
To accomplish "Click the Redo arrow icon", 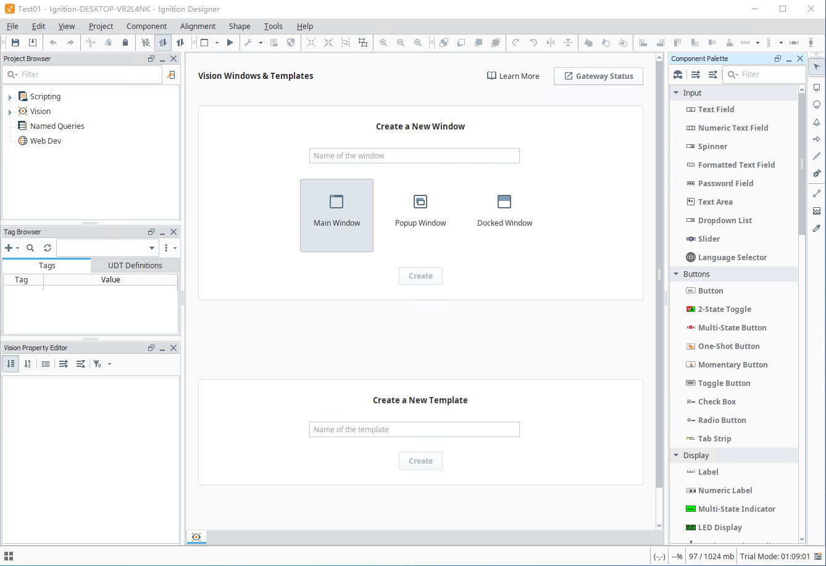I will (x=70, y=43).
